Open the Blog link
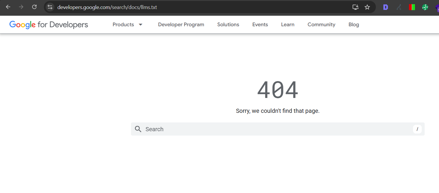The height and width of the screenshot is (193, 439). 353,24
